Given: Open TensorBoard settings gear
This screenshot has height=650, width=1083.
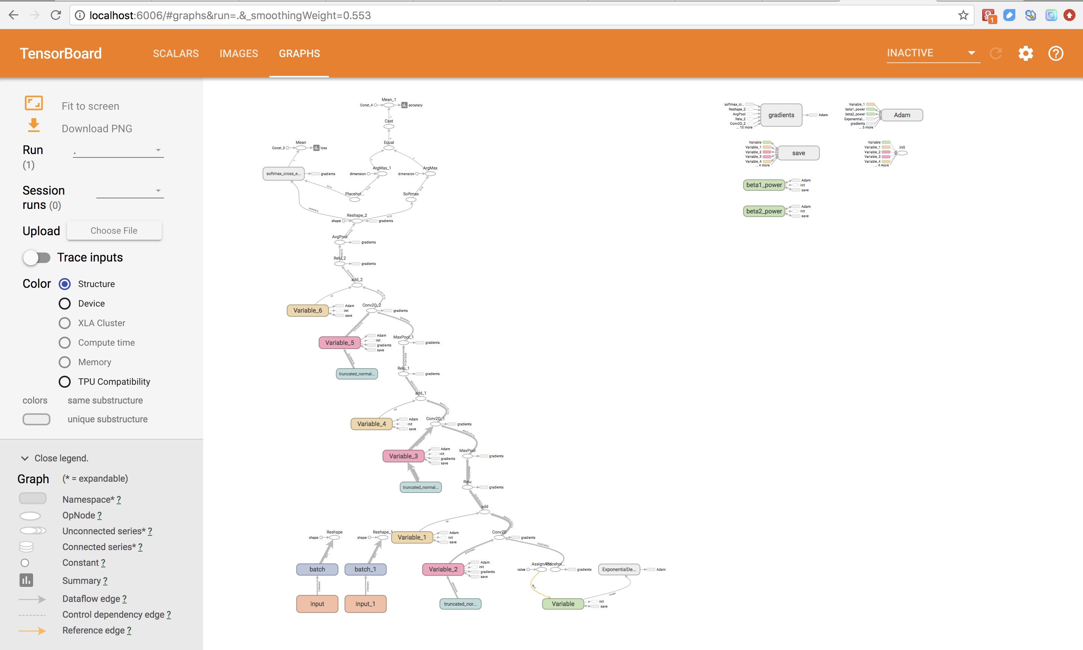Looking at the screenshot, I should [x=1025, y=53].
